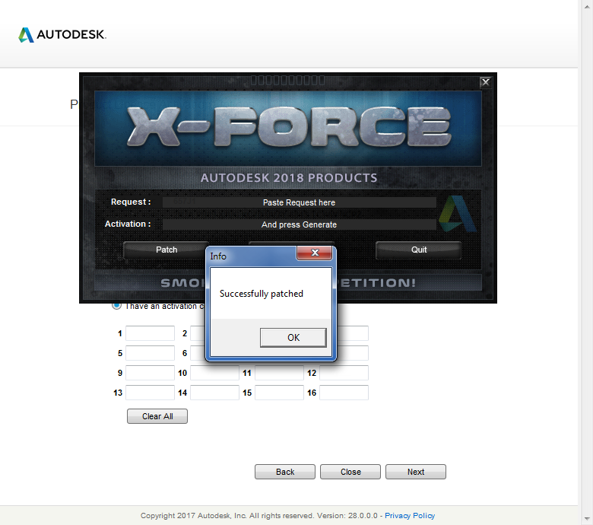Click activation code field 10
This screenshot has width=593, height=525.
(215, 373)
